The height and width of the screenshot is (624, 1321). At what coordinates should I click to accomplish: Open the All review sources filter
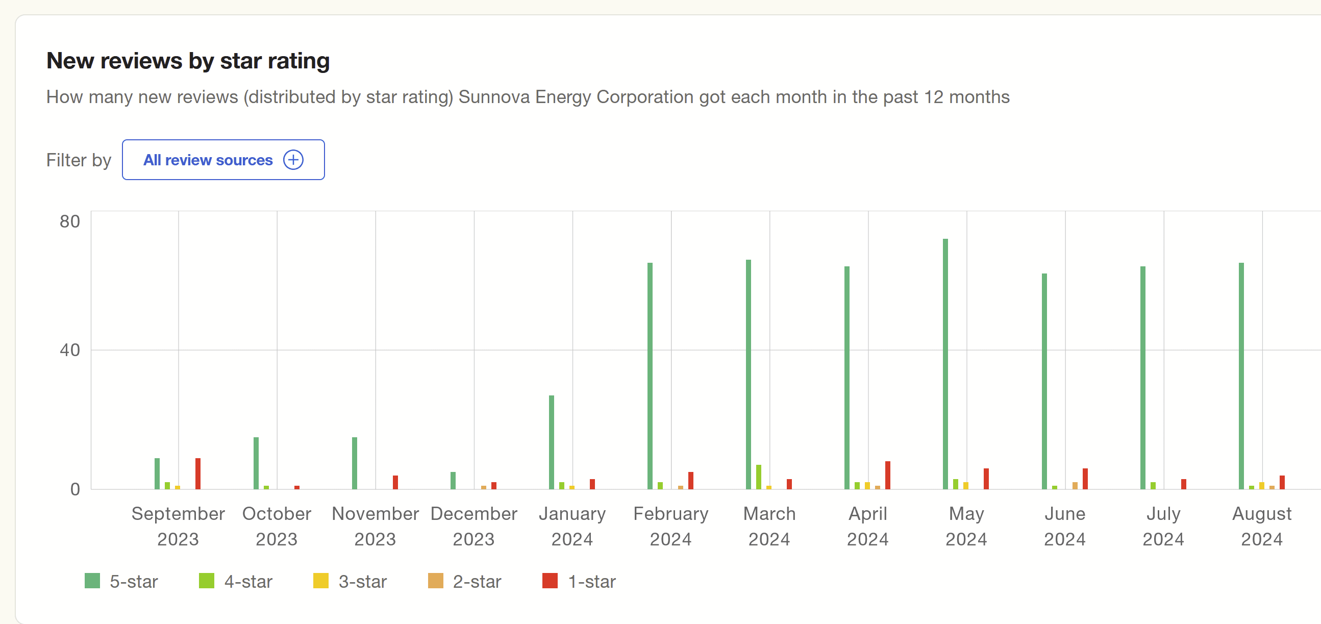pyautogui.click(x=208, y=160)
